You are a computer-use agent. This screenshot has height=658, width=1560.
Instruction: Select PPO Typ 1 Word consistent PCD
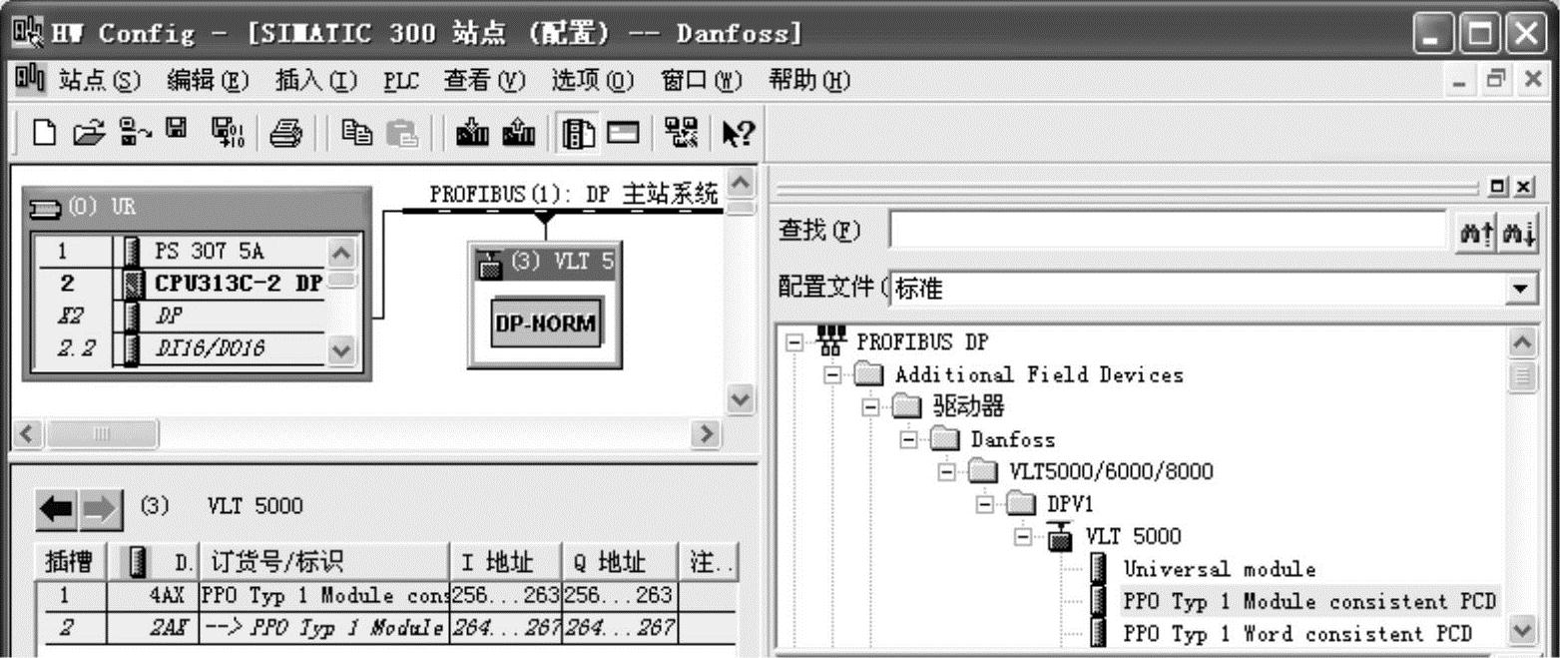tap(1298, 634)
